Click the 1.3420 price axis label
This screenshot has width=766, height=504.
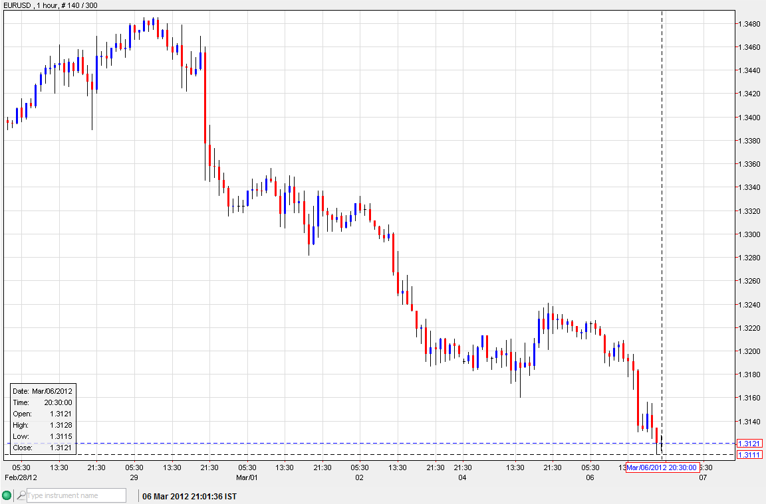coord(749,94)
